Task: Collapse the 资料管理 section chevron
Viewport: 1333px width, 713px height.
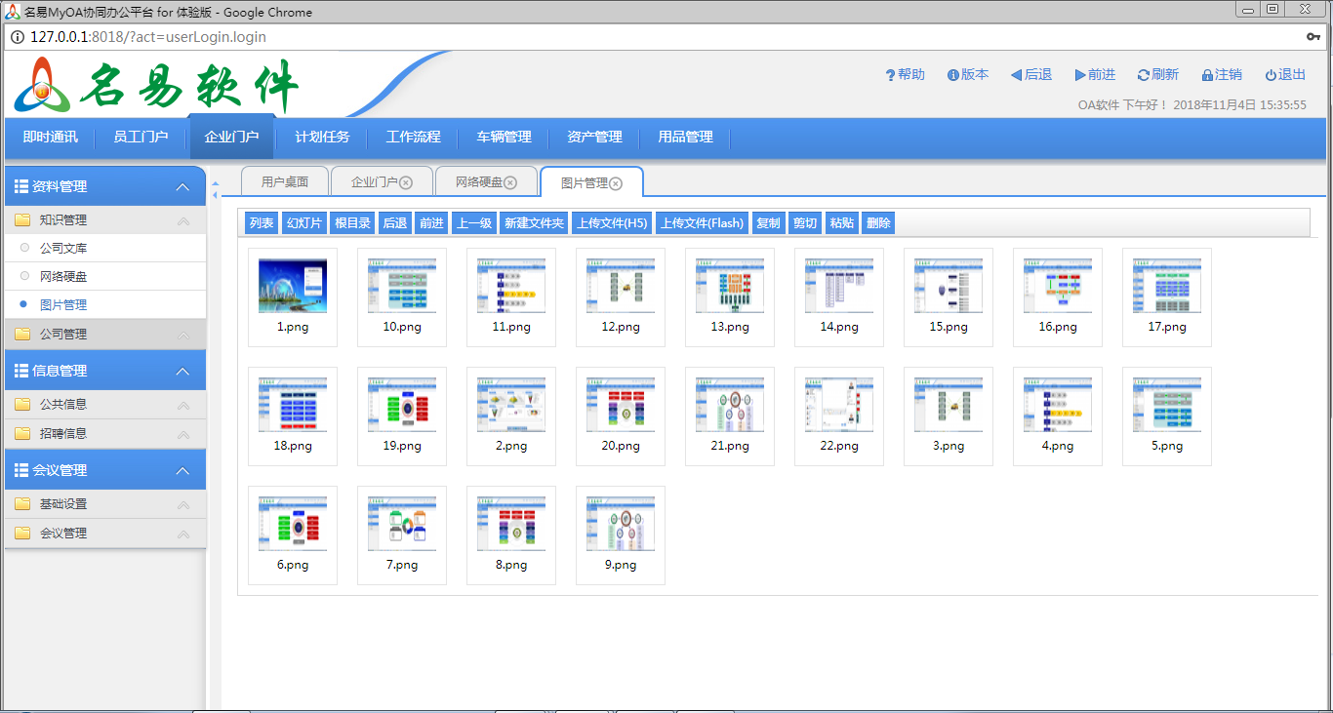Action: [x=182, y=187]
